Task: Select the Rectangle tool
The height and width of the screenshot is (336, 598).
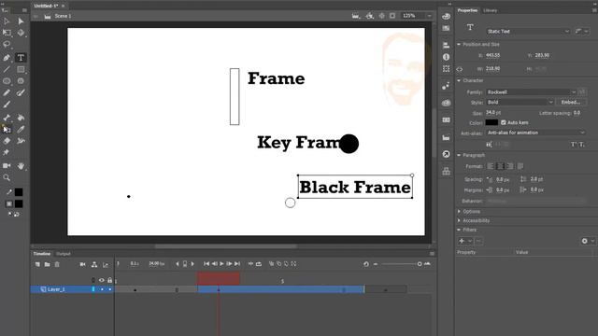Action: coord(21,69)
